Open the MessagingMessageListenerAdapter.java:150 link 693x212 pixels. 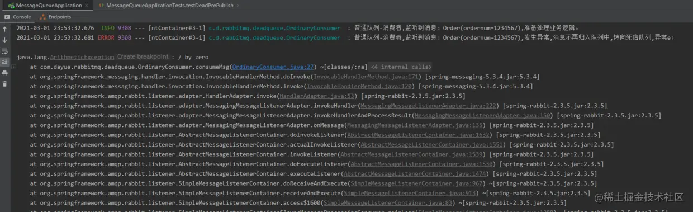[x=482, y=115]
